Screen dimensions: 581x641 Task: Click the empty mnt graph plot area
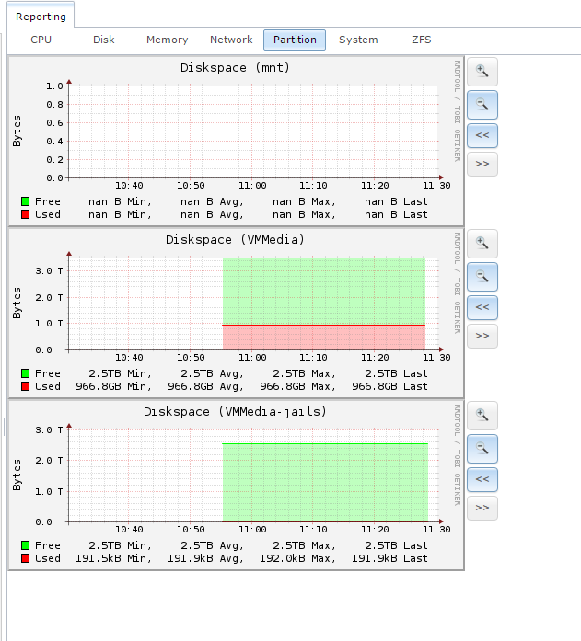coord(253,132)
